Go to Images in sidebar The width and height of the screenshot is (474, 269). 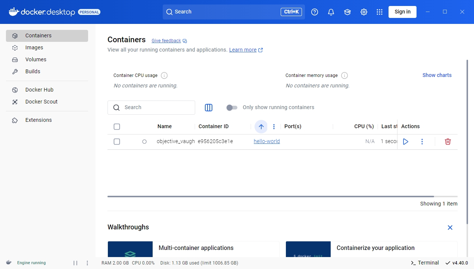(x=47, y=48)
